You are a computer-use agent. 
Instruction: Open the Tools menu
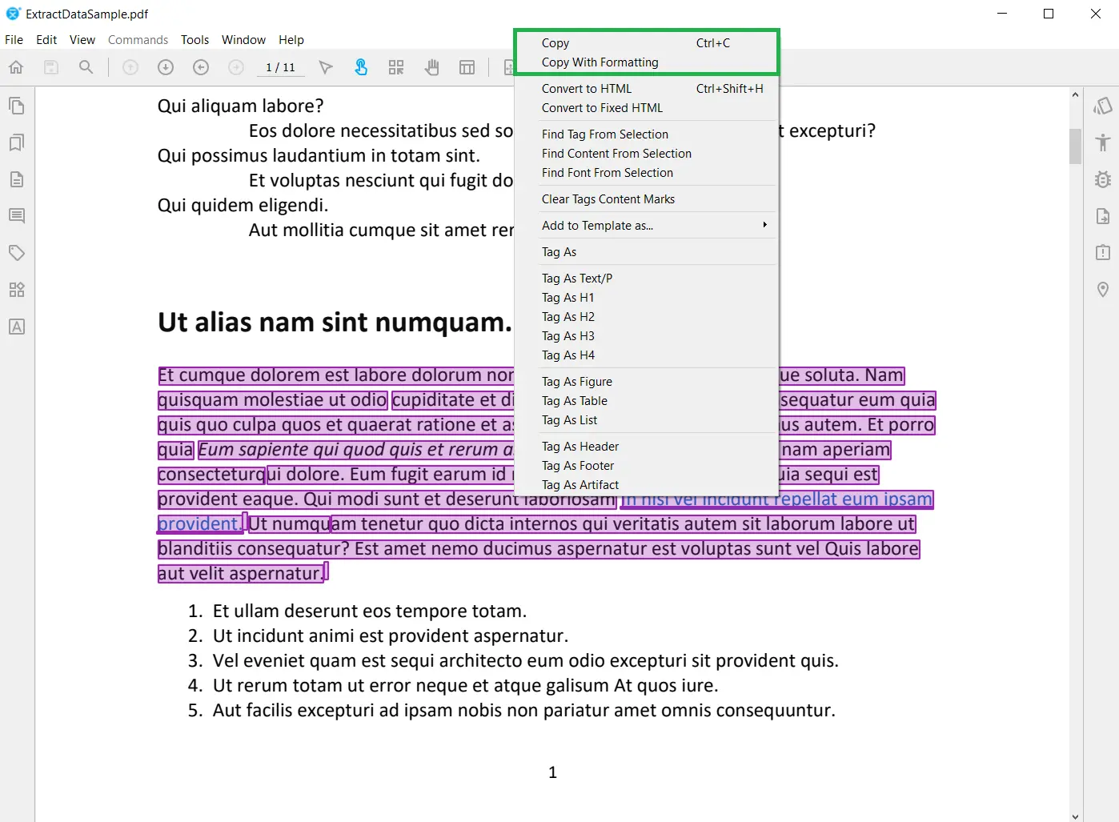(x=195, y=40)
